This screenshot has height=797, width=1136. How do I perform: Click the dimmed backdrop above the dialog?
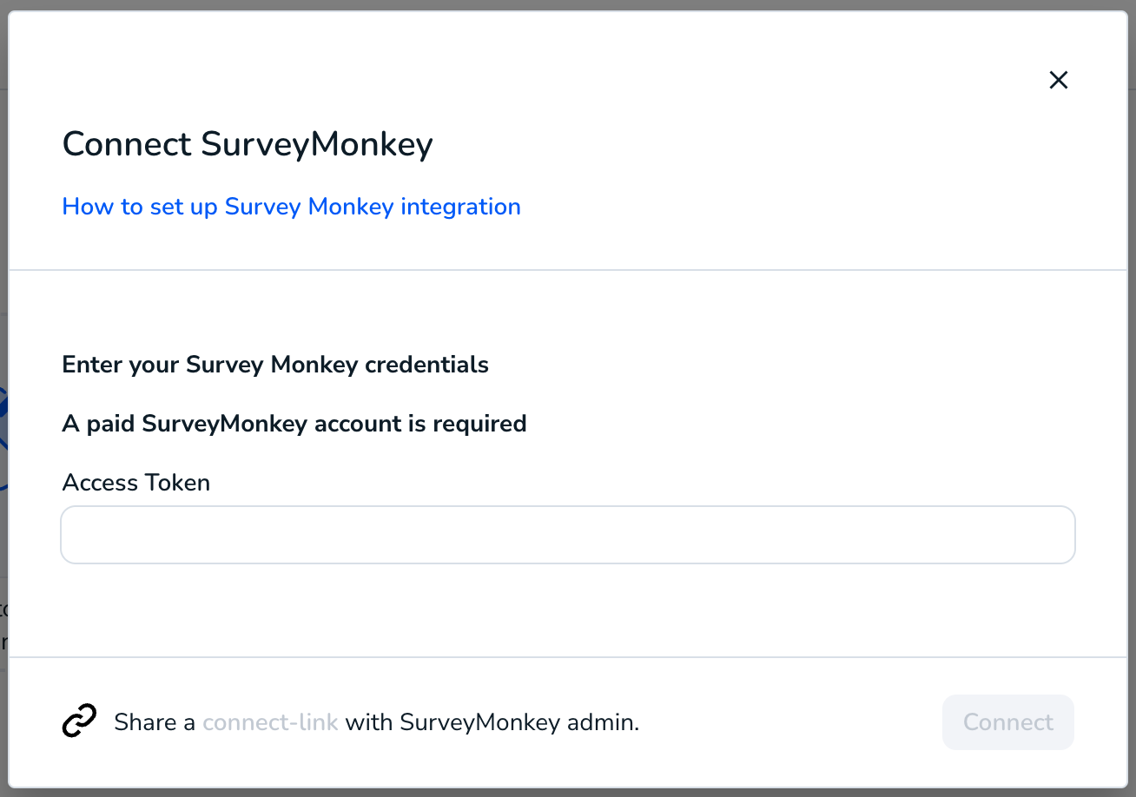(568, 5)
